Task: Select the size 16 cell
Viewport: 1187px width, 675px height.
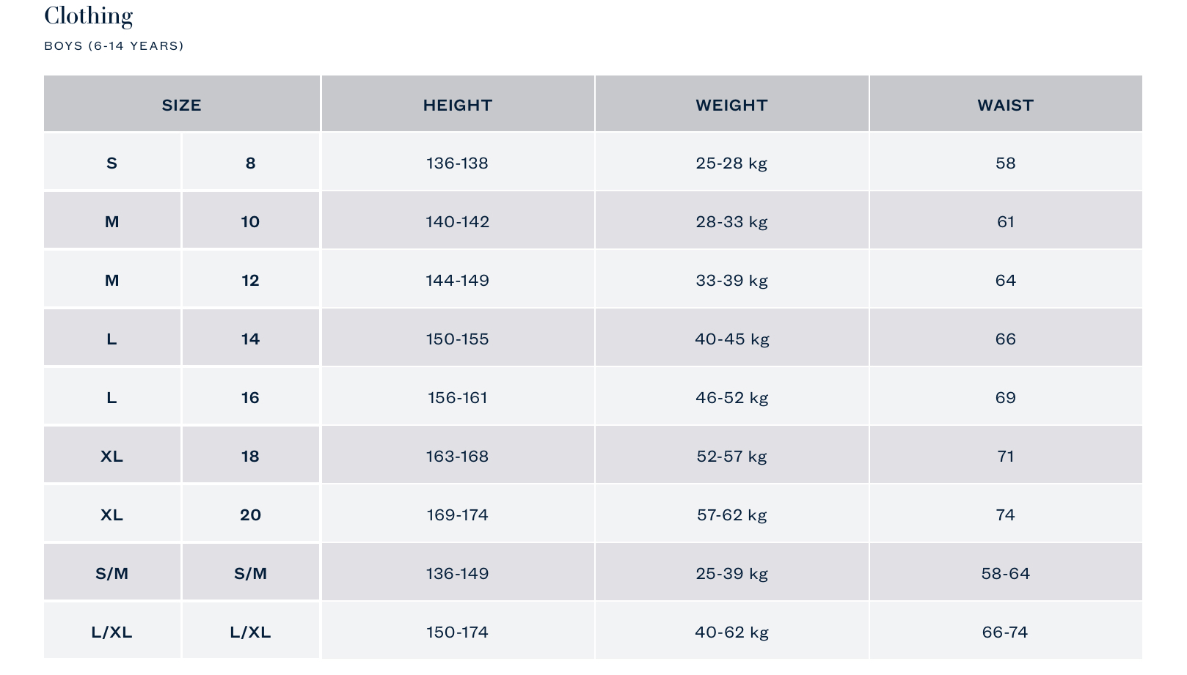Action: coord(250,397)
